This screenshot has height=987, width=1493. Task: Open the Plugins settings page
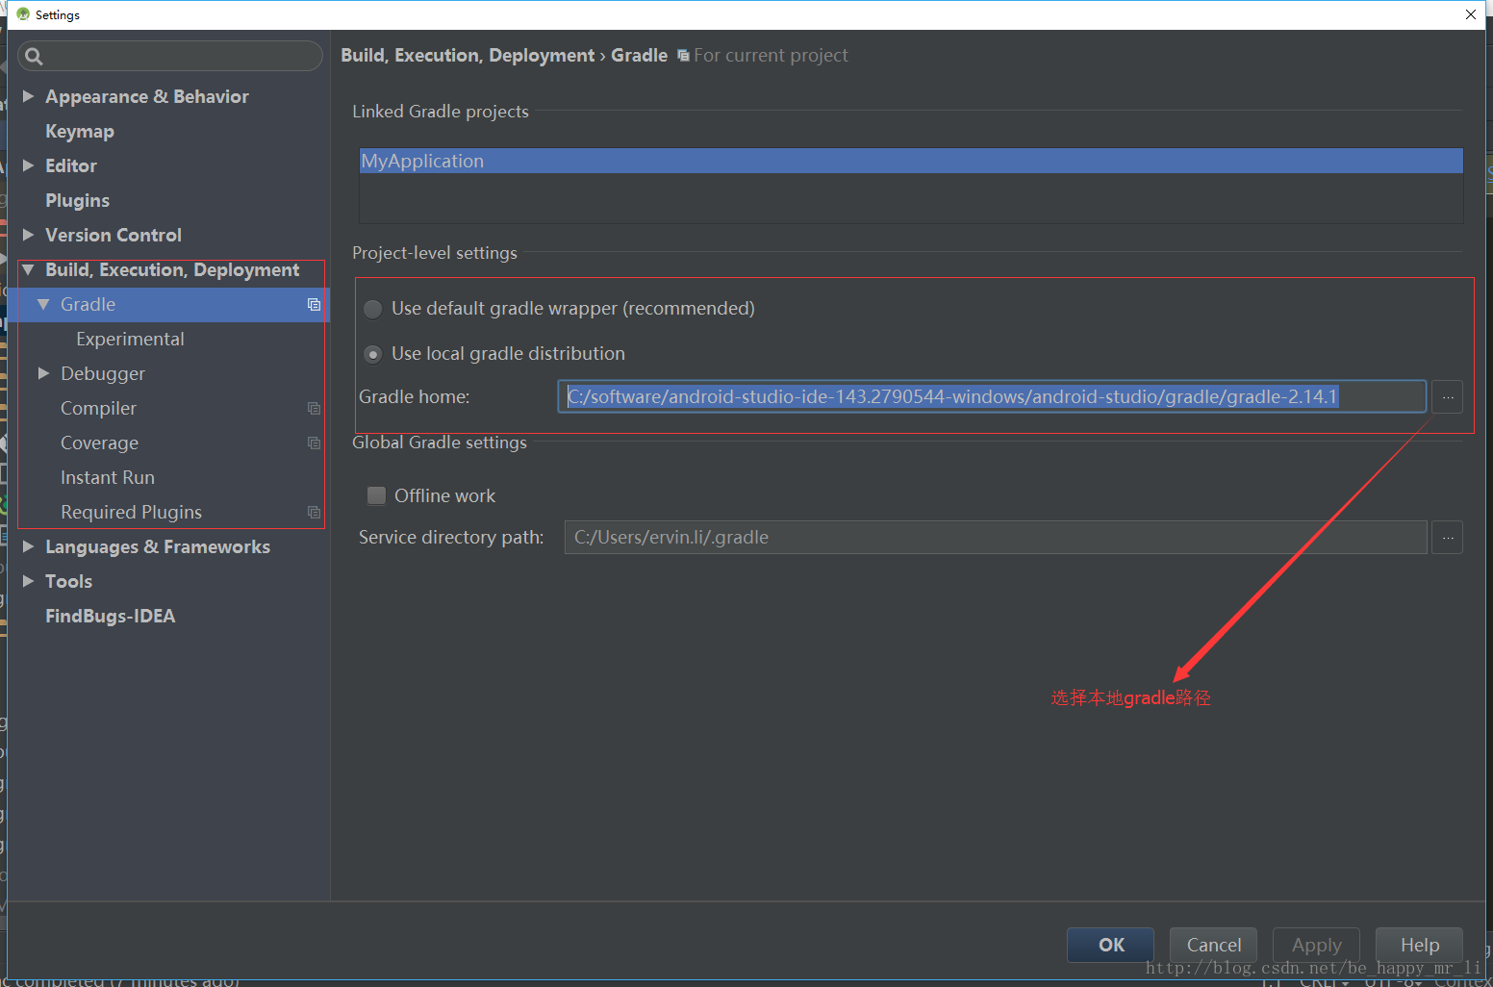coord(77,200)
